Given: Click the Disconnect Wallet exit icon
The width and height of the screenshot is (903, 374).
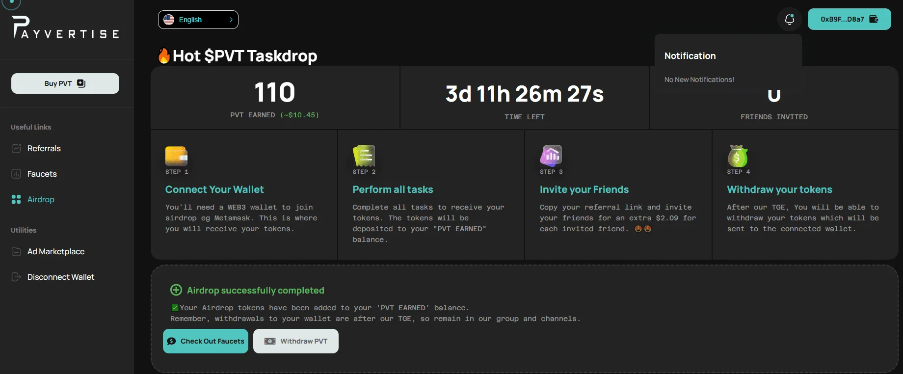Looking at the screenshot, I should click(x=16, y=277).
